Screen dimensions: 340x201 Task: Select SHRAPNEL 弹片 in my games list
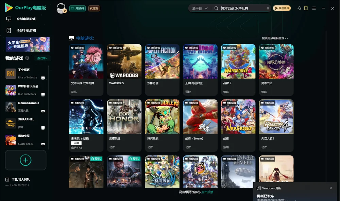pos(25,123)
